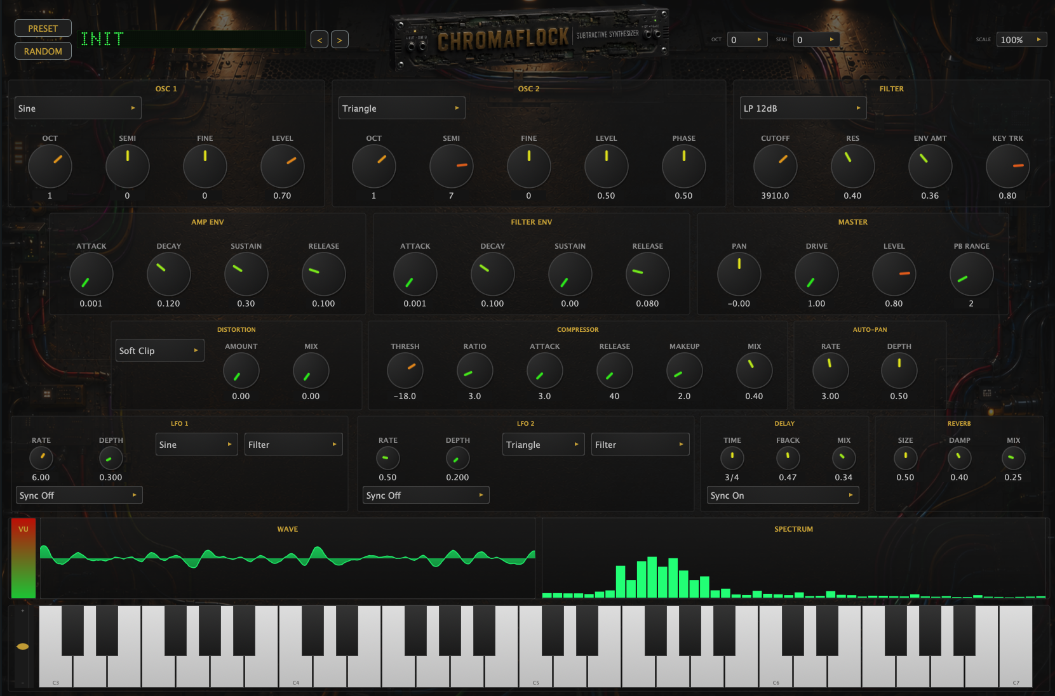The image size is (1055, 696).
Task: Click OSC 2 SEMI knob
Action: [x=452, y=166]
